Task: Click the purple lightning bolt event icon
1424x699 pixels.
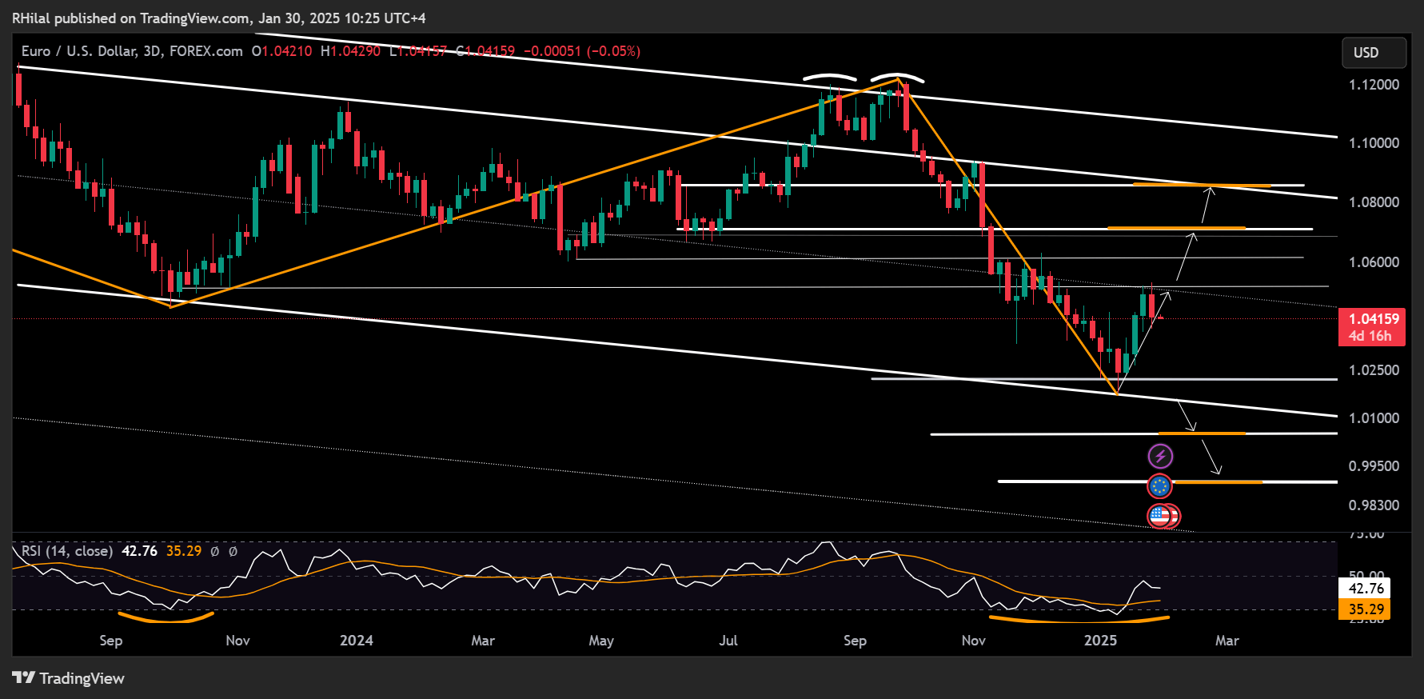Action: (x=1160, y=457)
